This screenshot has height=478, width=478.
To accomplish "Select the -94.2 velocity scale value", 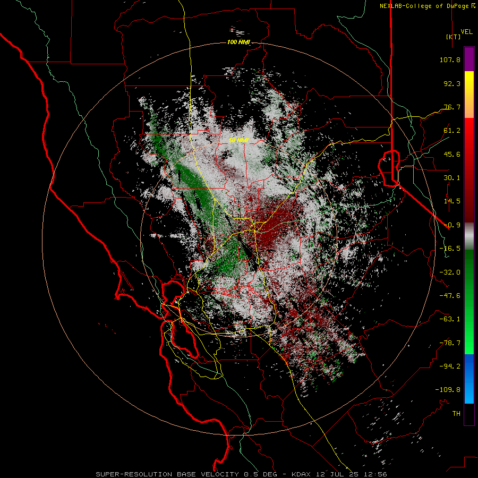I will pos(450,366).
